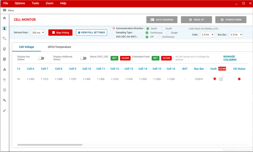Screen dimensions: 253x152
Task: Click info icon beside Communication Direction
Action: click(114, 28)
